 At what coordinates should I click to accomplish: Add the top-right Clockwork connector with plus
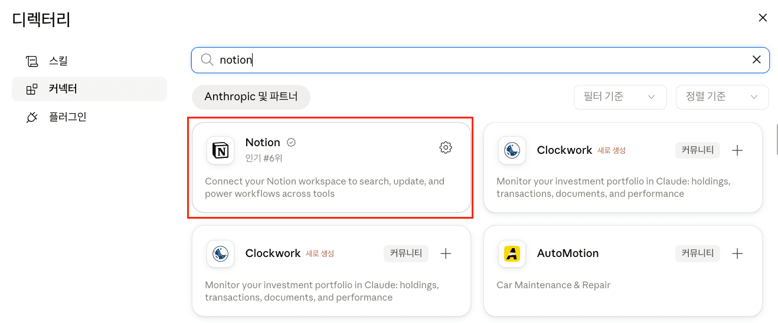[737, 150]
